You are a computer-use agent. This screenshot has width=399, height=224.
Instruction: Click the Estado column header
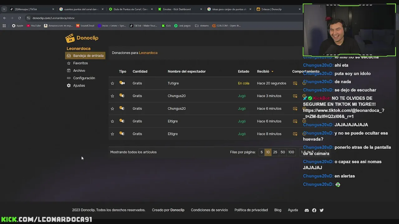click(243, 72)
